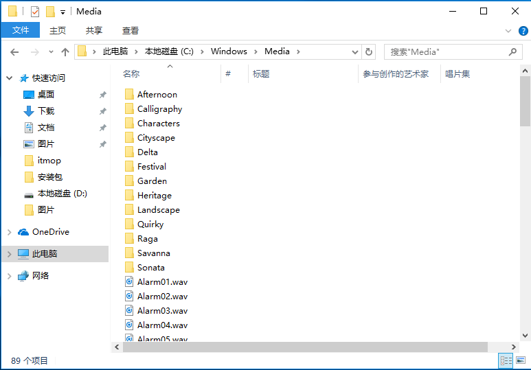
Task: Switch to the 主页 ribbon tab
Action: tap(58, 30)
